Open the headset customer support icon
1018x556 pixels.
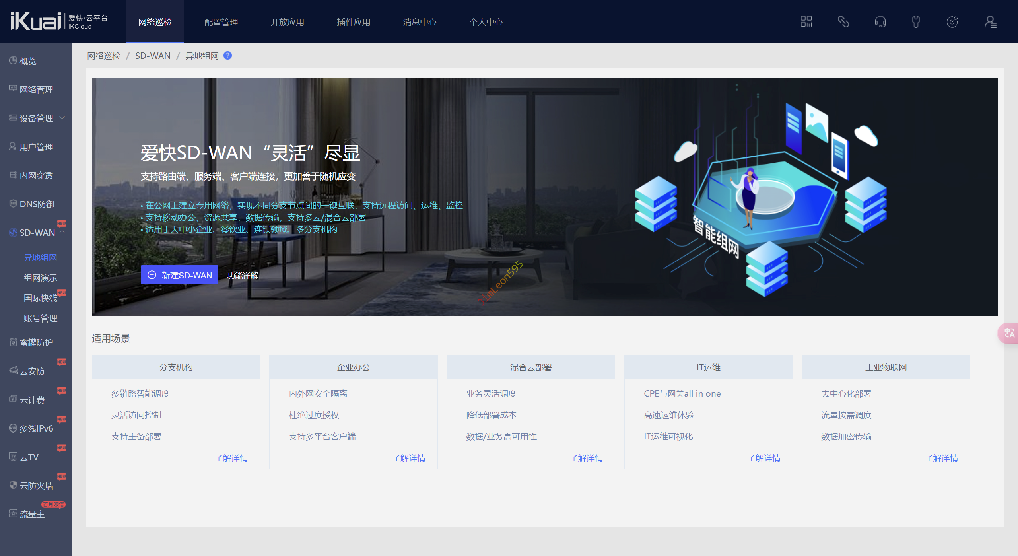point(880,21)
